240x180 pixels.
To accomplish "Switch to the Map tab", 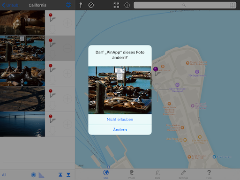I will [x=106, y=174].
